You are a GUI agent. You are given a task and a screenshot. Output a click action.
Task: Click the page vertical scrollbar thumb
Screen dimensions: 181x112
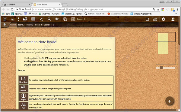[179, 30]
